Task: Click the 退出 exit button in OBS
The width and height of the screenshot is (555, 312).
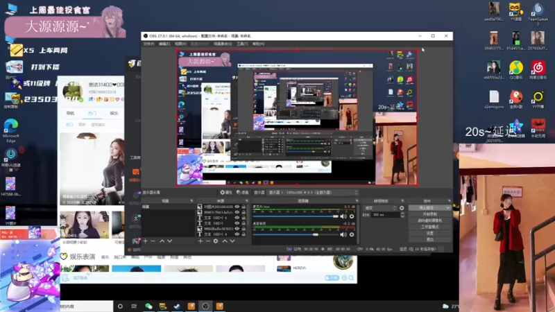Action: click(x=430, y=240)
